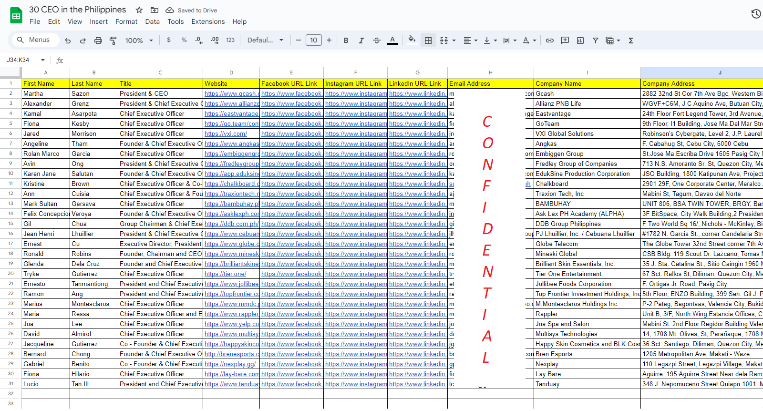Increase the font size
This screenshot has width=763, height=411.
click(329, 41)
